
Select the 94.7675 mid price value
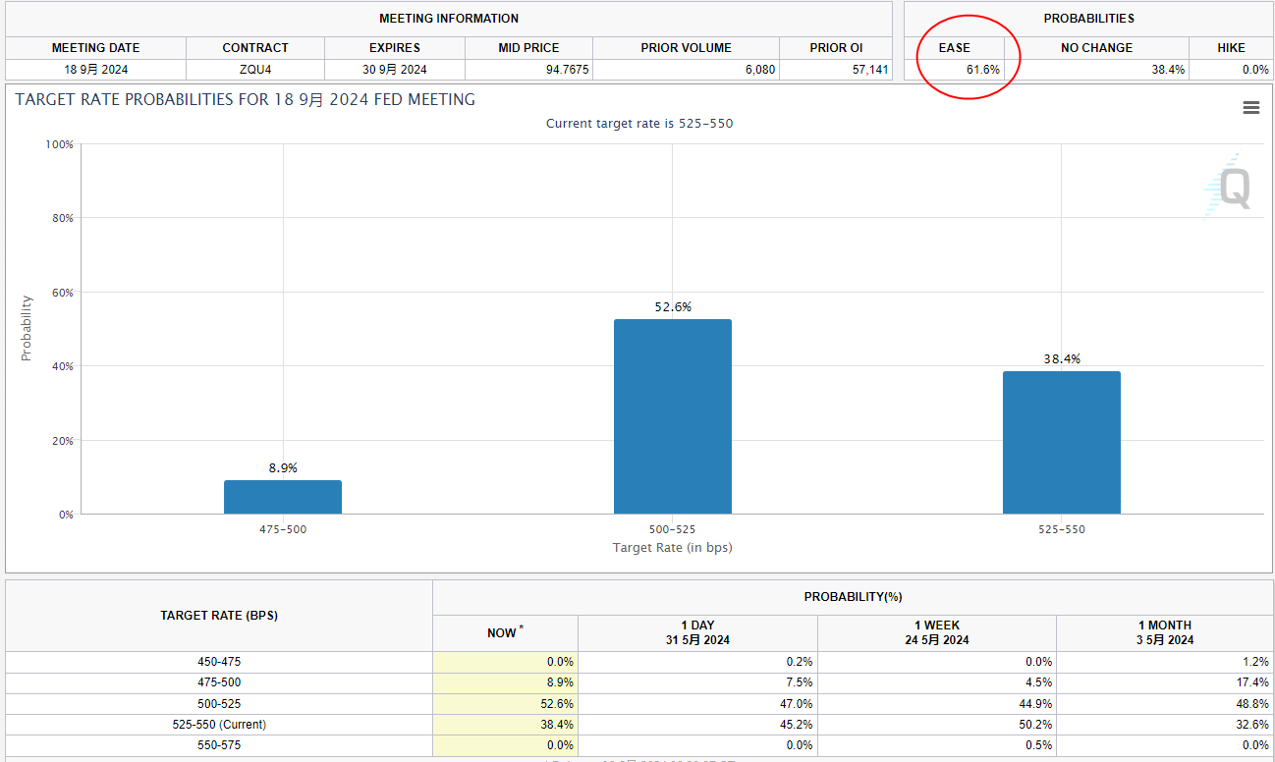coord(535,70)
